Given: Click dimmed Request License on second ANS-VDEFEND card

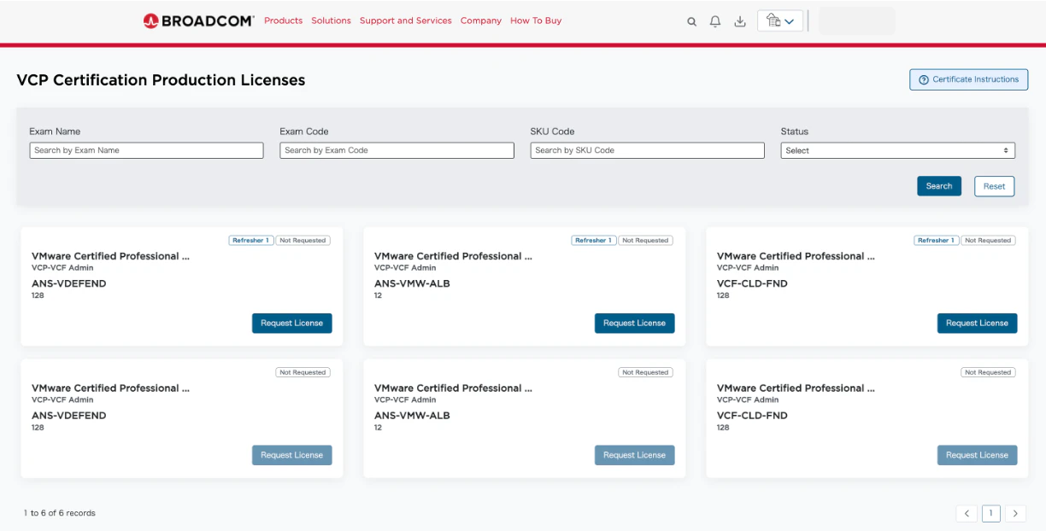Looking at the screenshot, I should (291, 455).
